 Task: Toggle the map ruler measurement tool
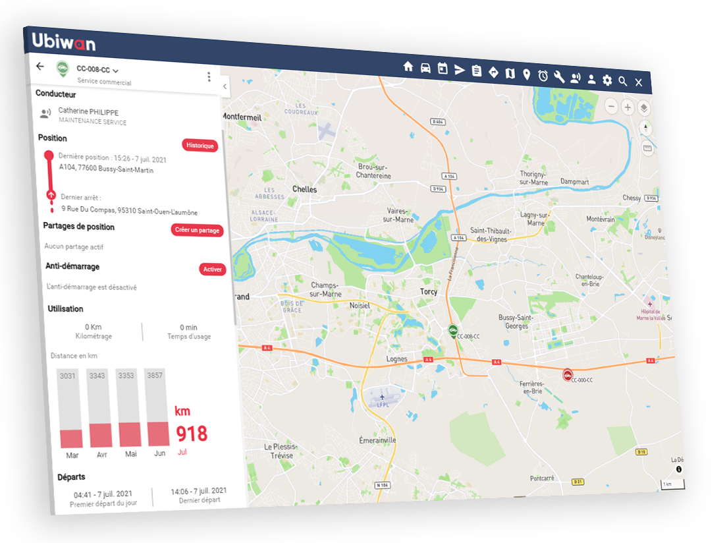647,149
